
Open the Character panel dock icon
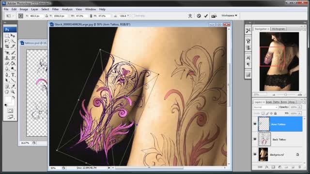coord(248,58)
